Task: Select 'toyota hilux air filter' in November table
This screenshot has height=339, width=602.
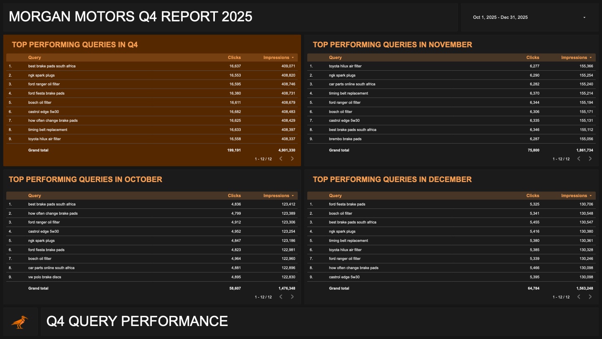Action: (x=345, y=66)
